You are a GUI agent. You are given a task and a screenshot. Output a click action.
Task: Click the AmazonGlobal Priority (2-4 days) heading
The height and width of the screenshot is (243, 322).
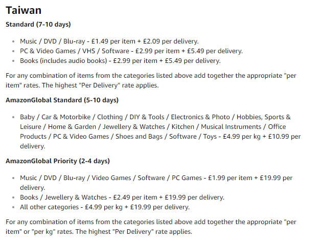tap(58, 161)
